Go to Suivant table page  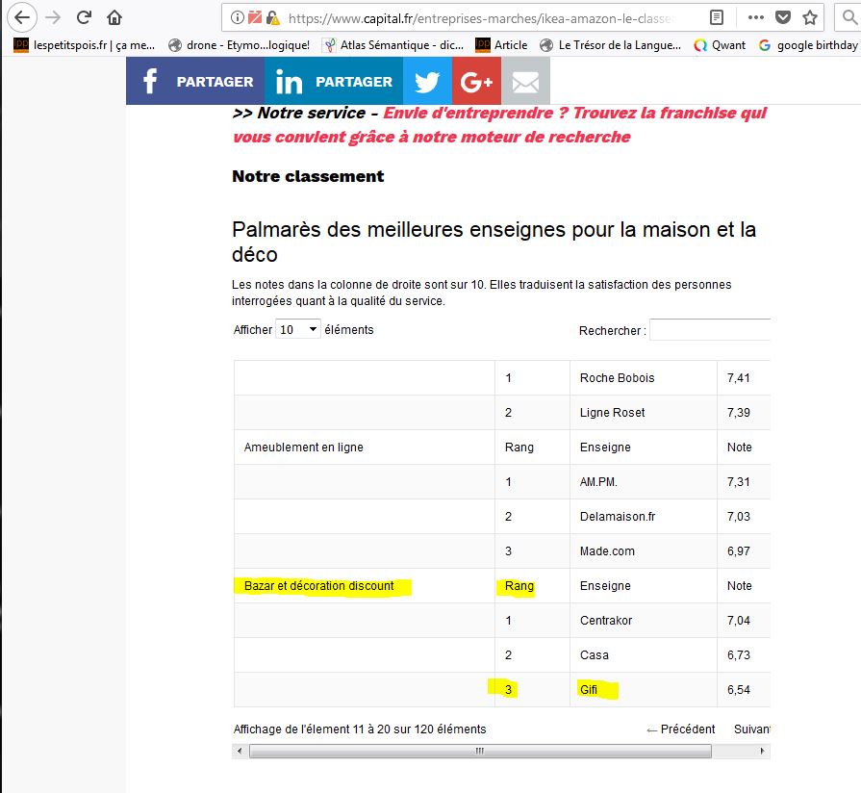[751, 729]
